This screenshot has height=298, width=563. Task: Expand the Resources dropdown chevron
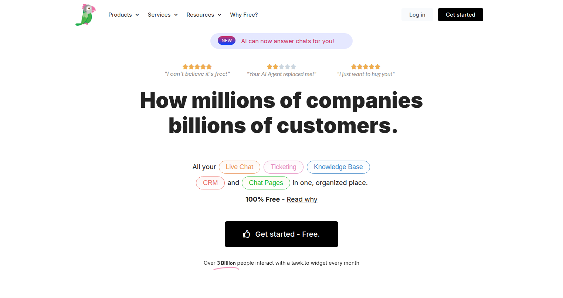(x=219, y=15)
